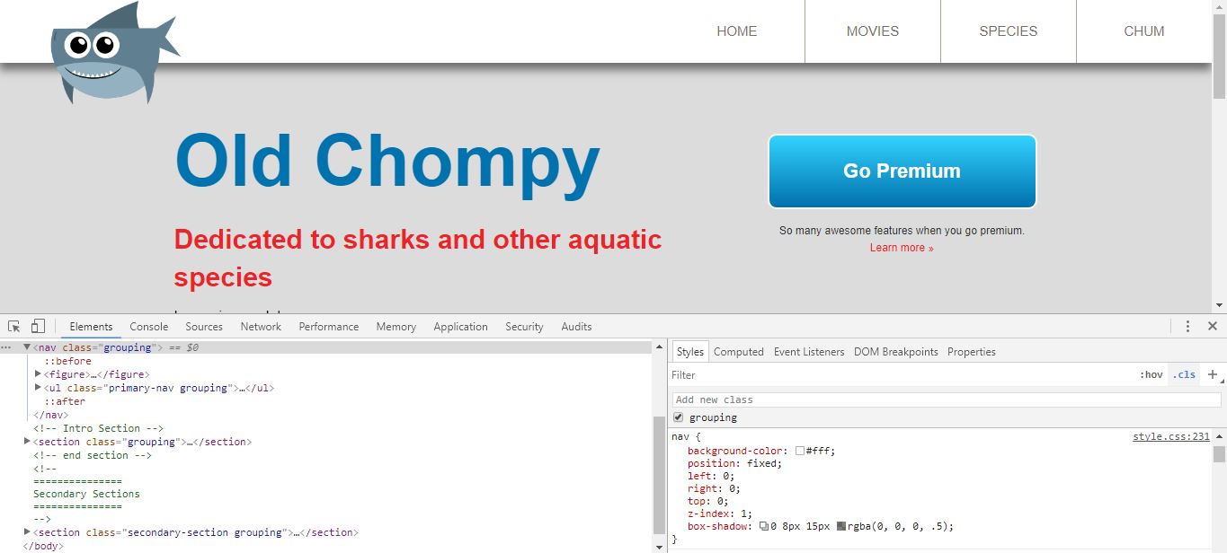Click the Add new class field
The image size is (1227, 553).
[946, 399]
